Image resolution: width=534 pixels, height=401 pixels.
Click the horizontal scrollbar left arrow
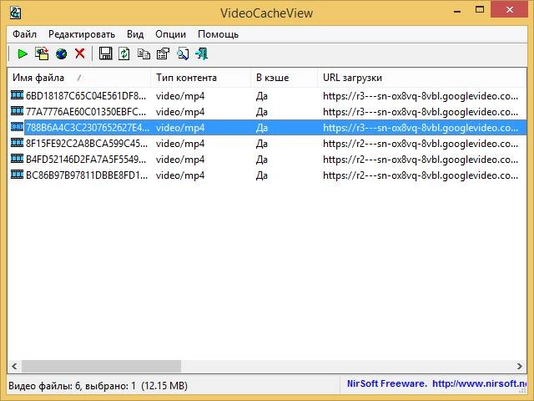coord(14,367)
